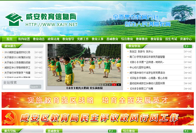196x133 pixels.
Task: Open news 温幼迎来咸安区乡镇幼儿园园长跟
Action: click(x=147, y=83)
